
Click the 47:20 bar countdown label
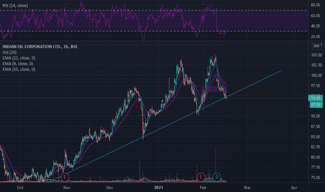316,105
